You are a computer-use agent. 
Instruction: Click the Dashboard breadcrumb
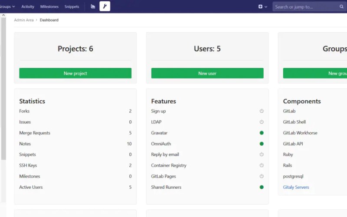(x=49, y=20)
